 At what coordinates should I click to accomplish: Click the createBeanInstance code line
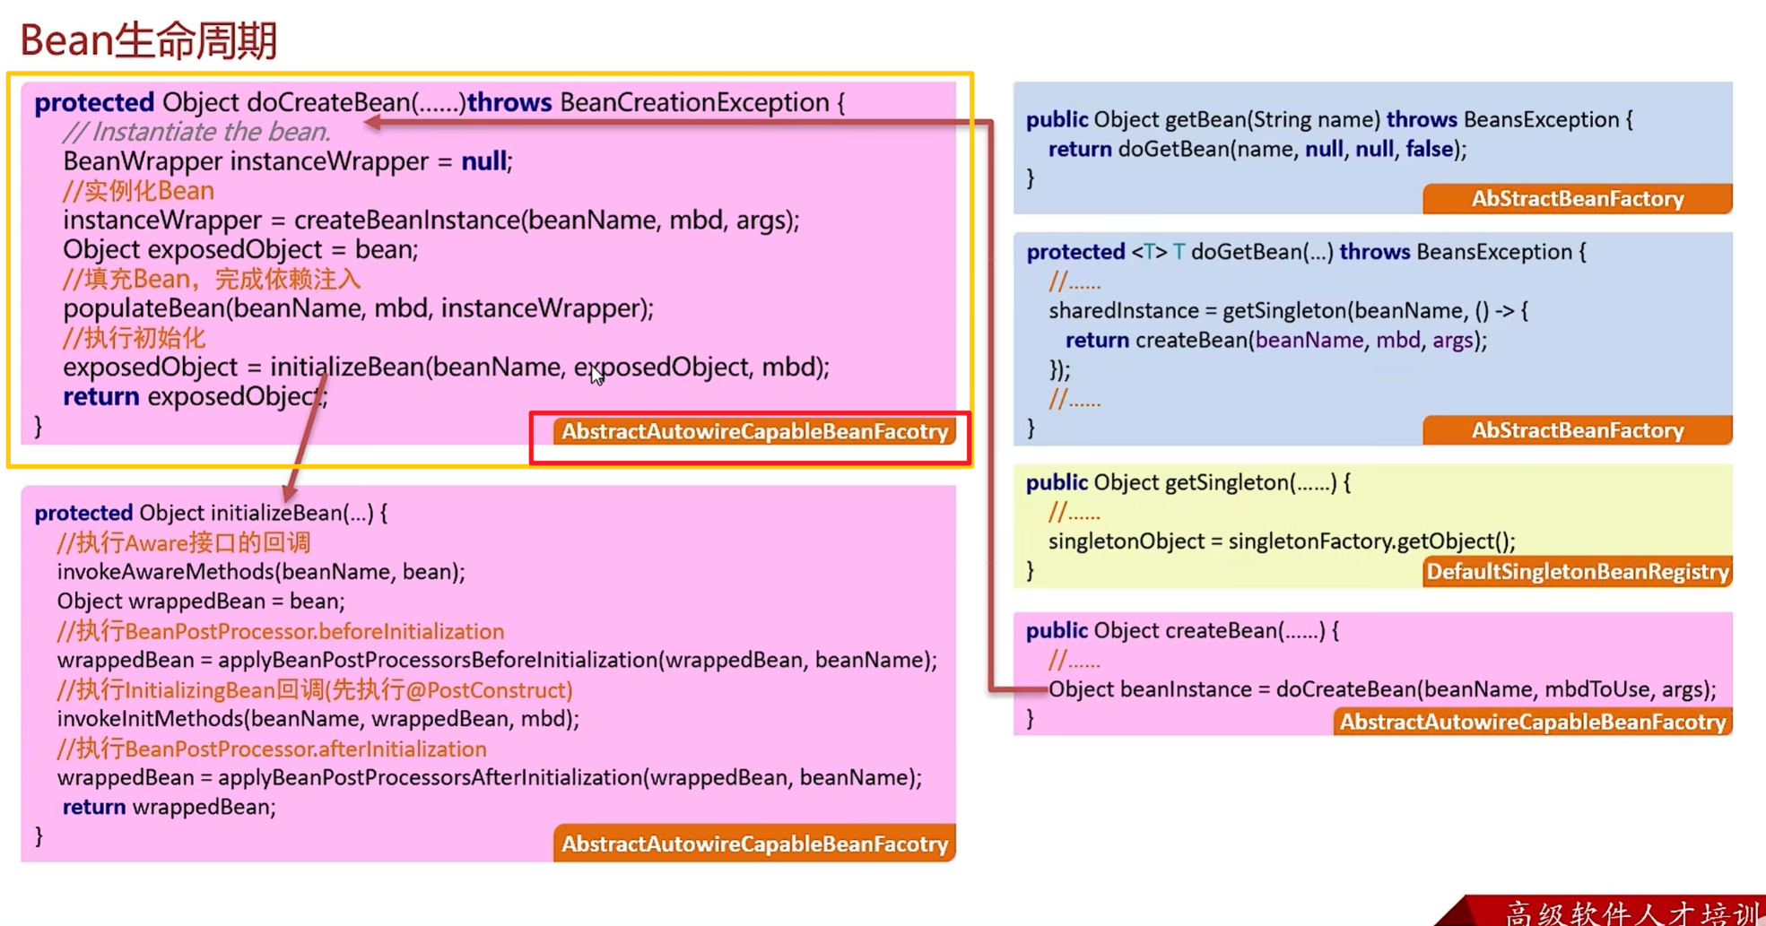coord(431,221)
